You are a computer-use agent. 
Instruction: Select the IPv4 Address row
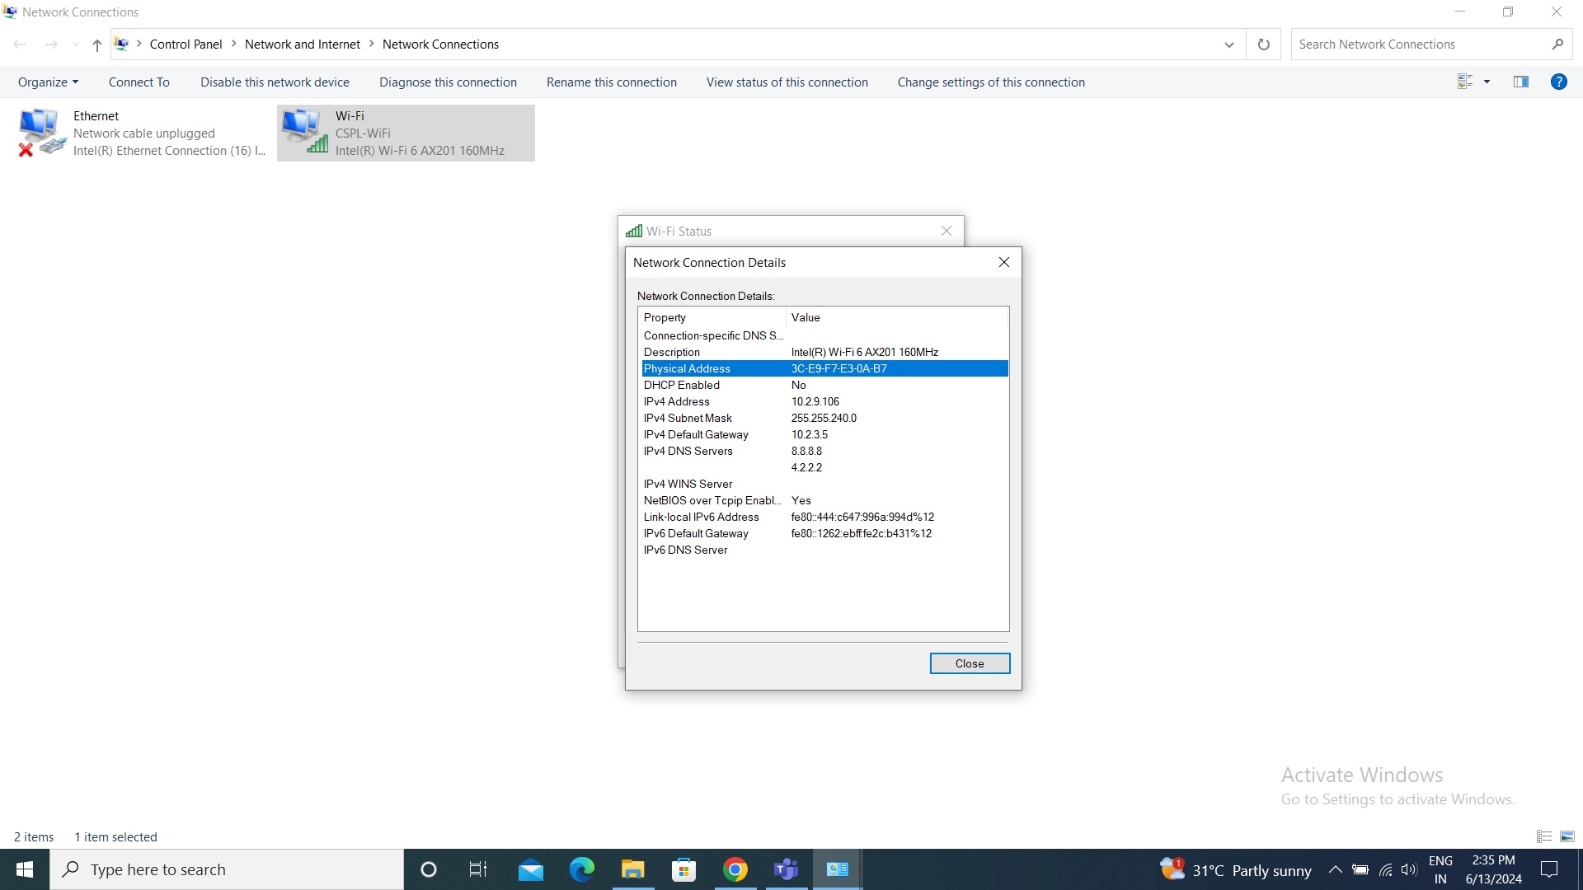click(824, 401)
